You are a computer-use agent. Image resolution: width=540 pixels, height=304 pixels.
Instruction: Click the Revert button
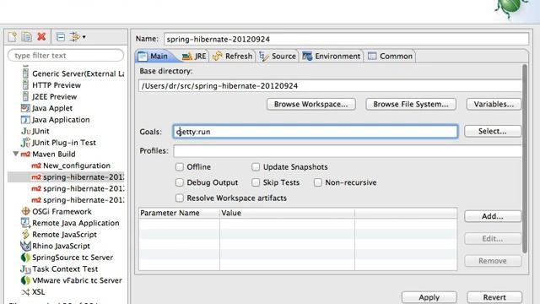pyautogui.click(x=494, y=297)
